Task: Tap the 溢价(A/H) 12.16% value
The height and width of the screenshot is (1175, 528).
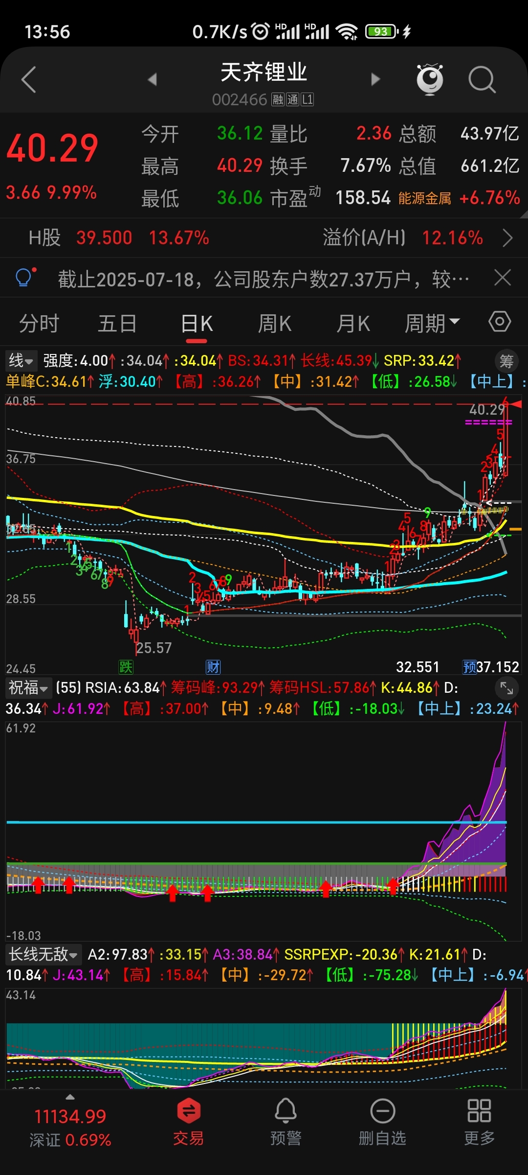Action: coord(452,238)
